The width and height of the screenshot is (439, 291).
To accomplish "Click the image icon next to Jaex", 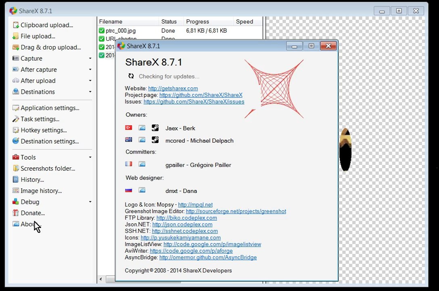I will (x=142, y=128).
